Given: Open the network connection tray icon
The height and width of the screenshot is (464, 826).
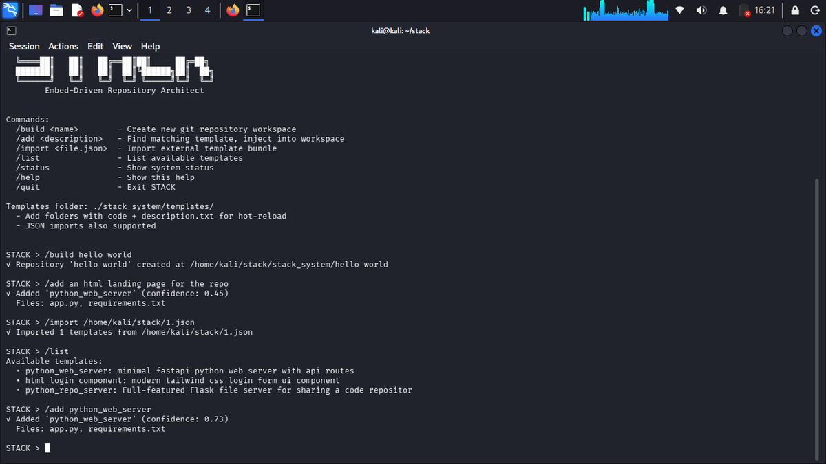Looking at the screenshot, I should (680, 10).
